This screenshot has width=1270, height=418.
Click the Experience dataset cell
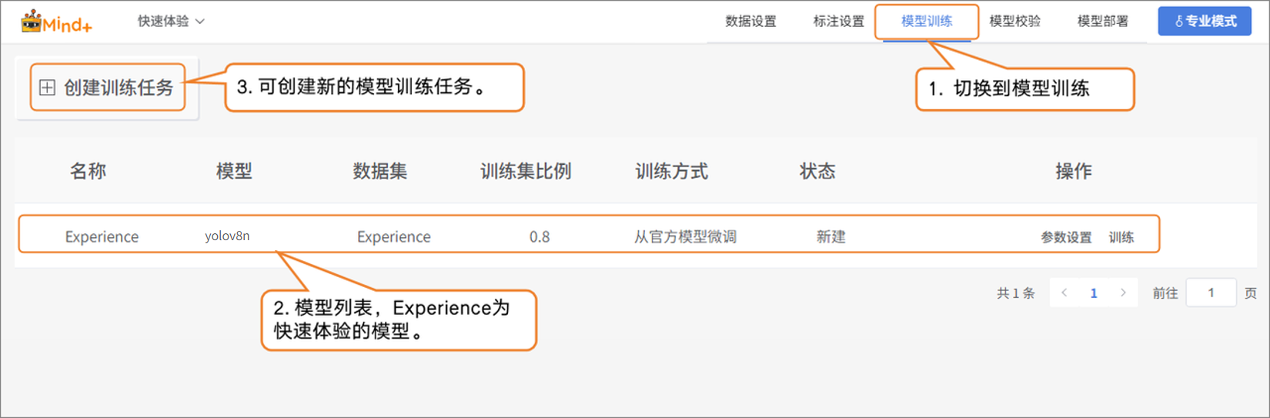[x=393, y=236]
